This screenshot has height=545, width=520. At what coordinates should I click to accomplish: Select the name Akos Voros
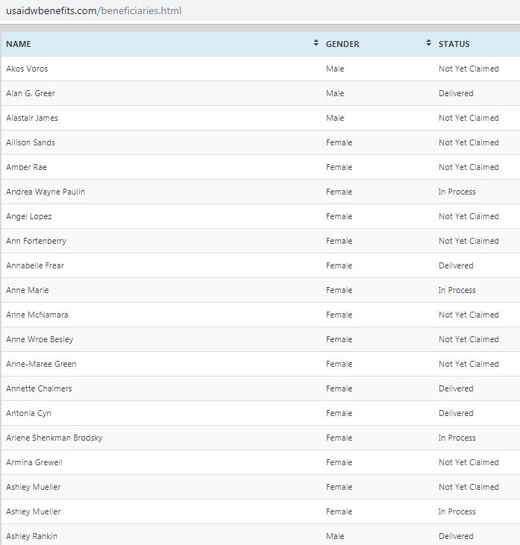click(27, 69)
